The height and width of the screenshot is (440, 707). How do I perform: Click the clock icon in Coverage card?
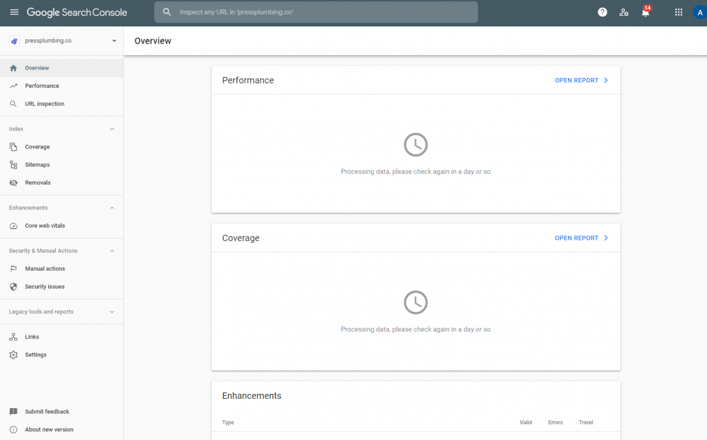coord(416,303)
